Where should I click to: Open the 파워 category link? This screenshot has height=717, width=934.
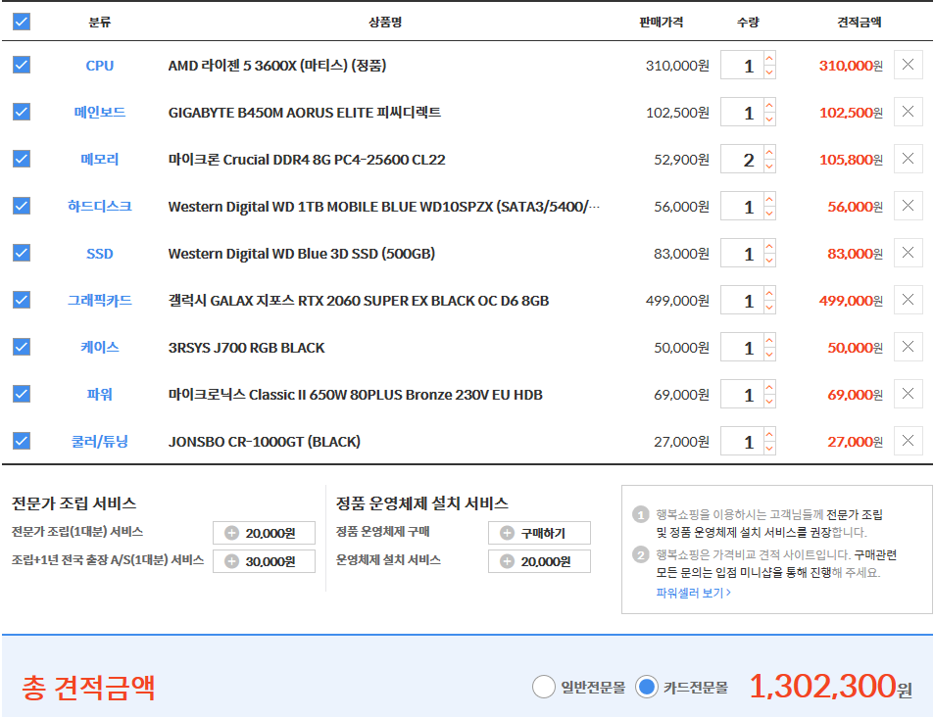[x=99, y=394]
